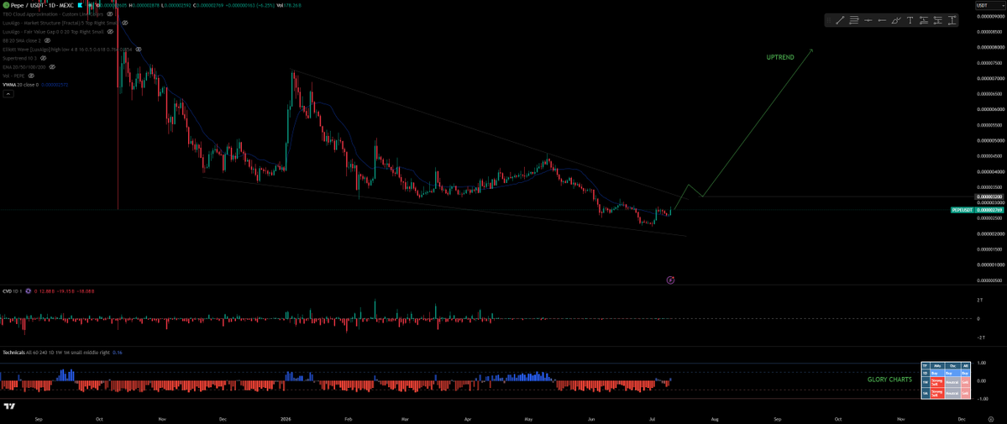Toggle visibility of Supertrend 10 3
1007x424 pixels.
(x=43, y=59)
